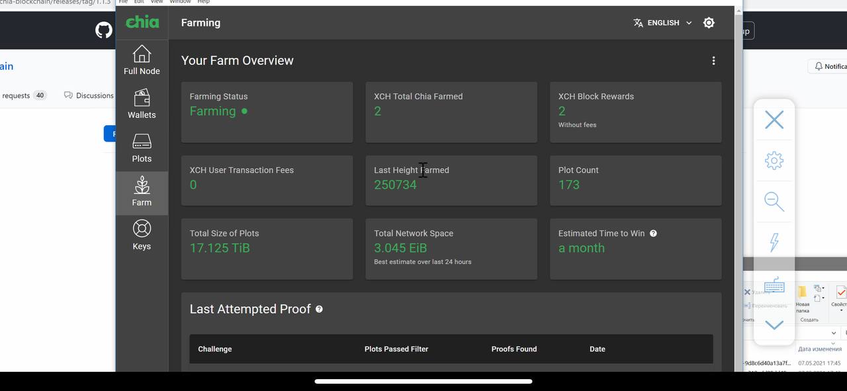Open the Keys page

pyautogui.click(x=142, y=236)
